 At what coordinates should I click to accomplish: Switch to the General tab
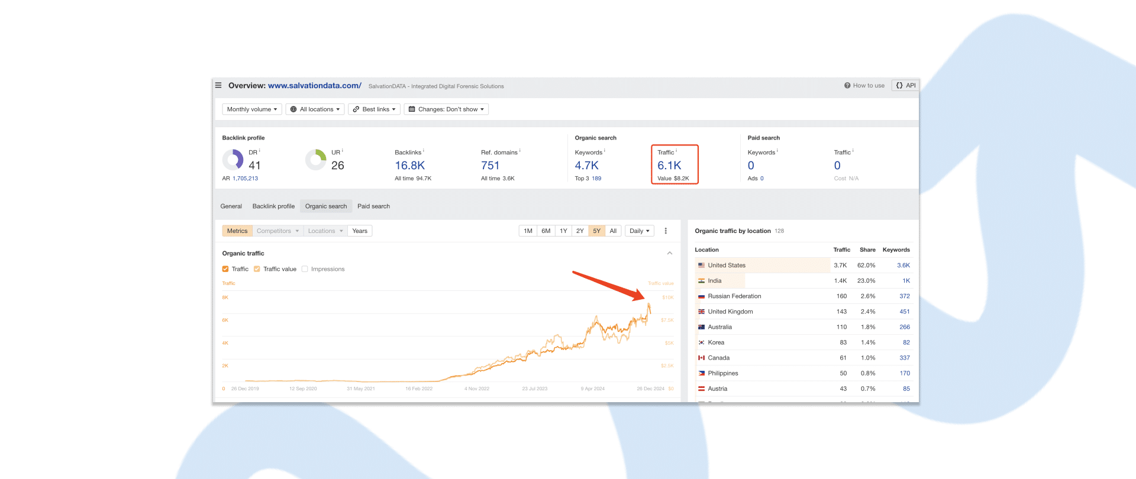coord(231,206)
